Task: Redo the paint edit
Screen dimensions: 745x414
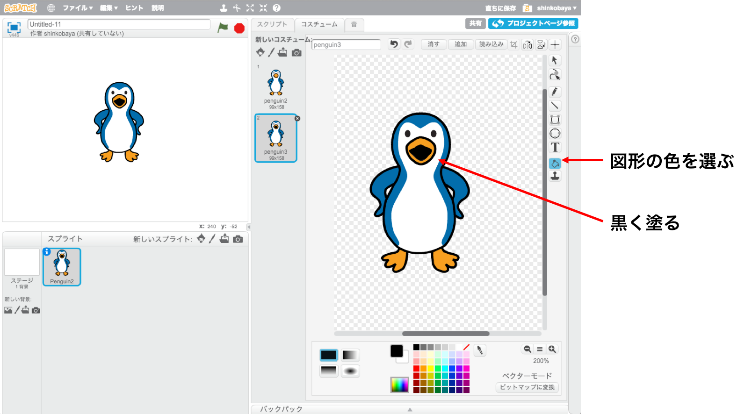Action: tap(408, 44)
